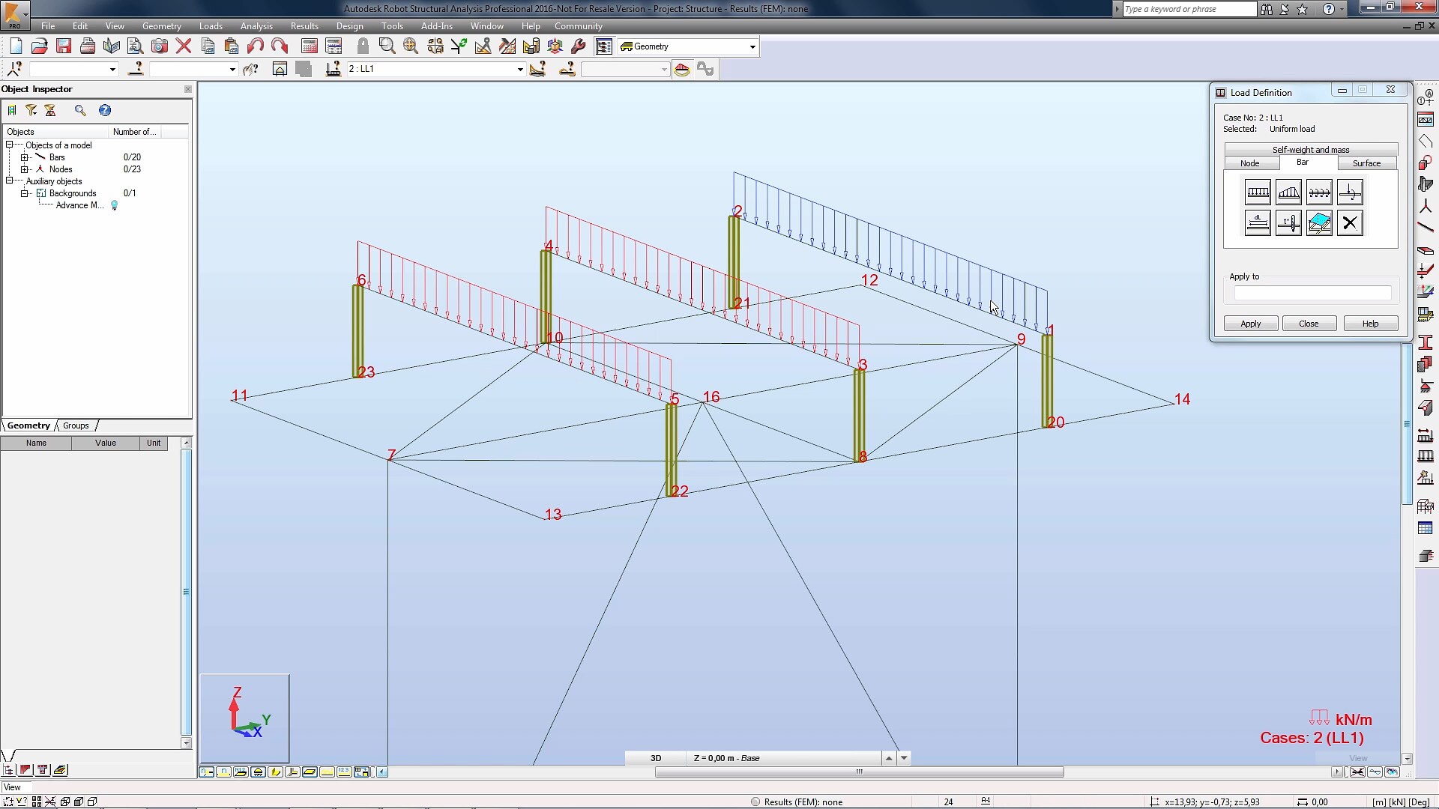Select the Planar load icon

[x=1319, y=223]
